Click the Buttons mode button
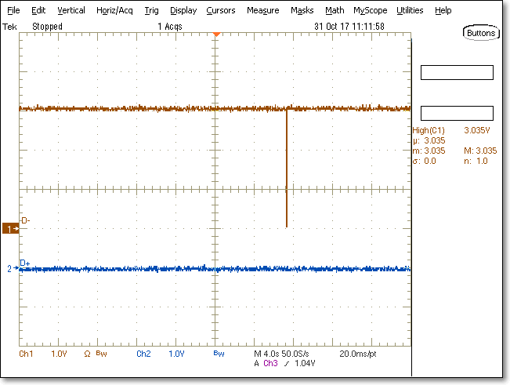 [x=481, y=33]
